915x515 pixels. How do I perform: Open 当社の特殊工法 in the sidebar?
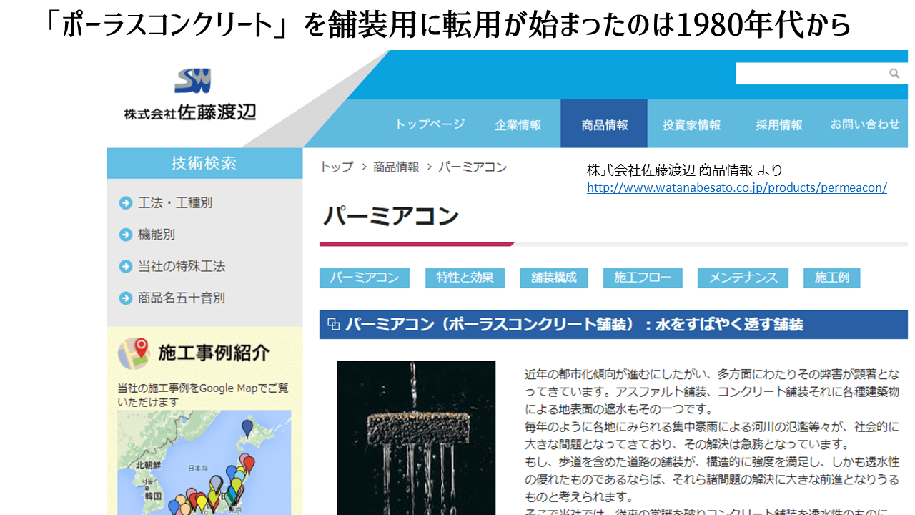pos(182,267)
